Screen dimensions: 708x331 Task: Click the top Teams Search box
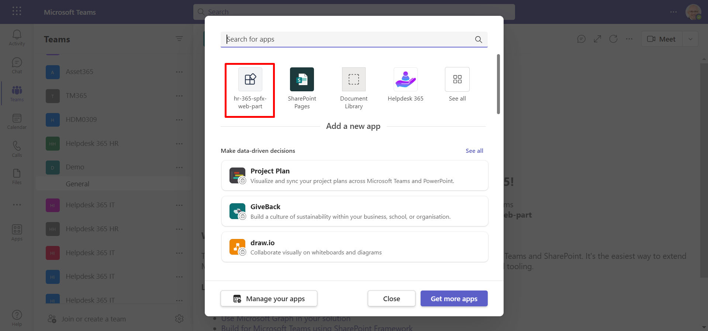point(354,12)
